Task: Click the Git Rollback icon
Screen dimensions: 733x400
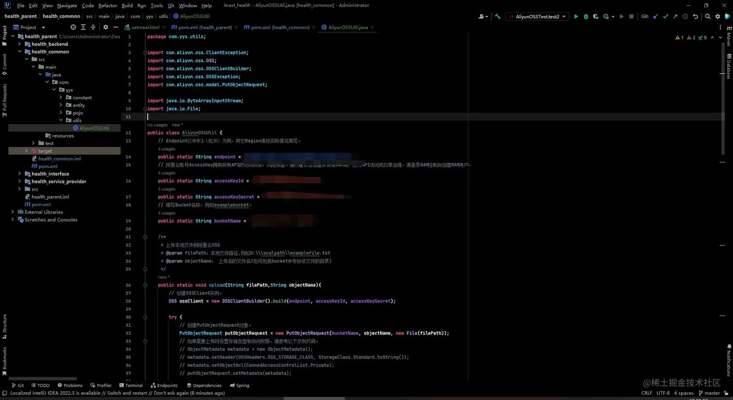Action: [x=695, y=16]
